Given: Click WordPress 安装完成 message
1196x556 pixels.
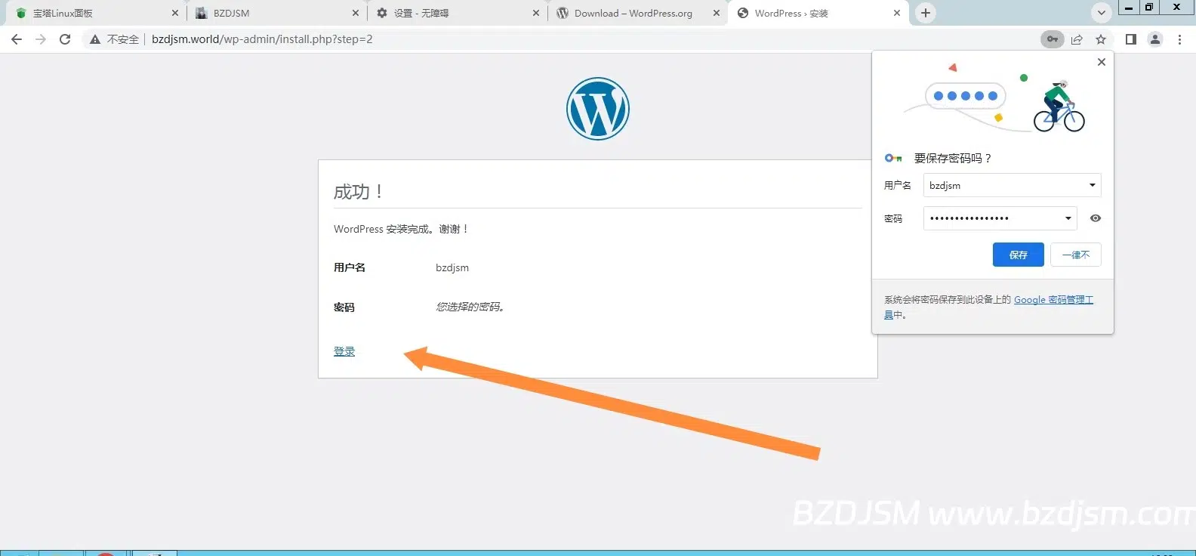Looking at the screenshot, I should (x=401, y=229).
